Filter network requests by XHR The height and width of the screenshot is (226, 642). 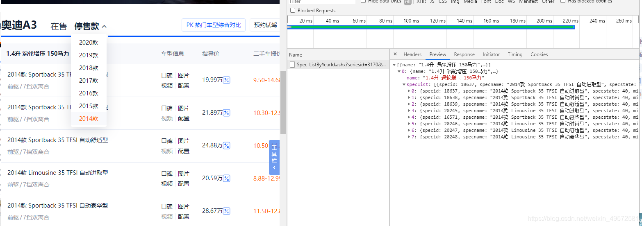(x=421, y=2)
